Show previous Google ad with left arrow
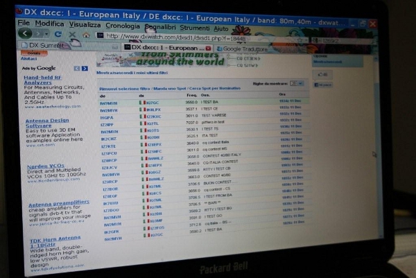 click(x=77, y=69)
